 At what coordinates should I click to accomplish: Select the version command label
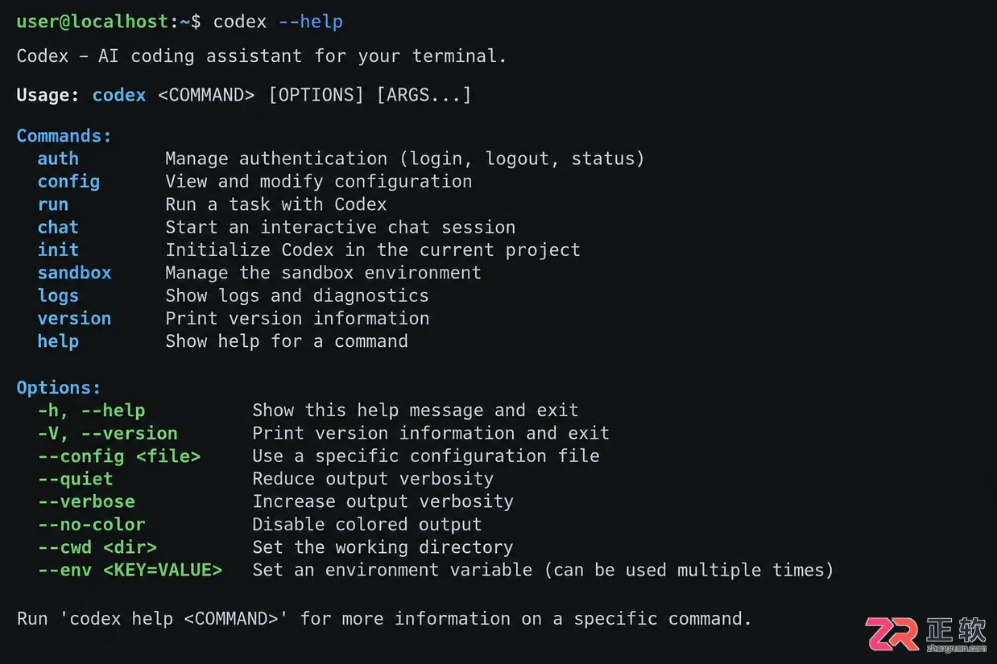click(74, 318)
